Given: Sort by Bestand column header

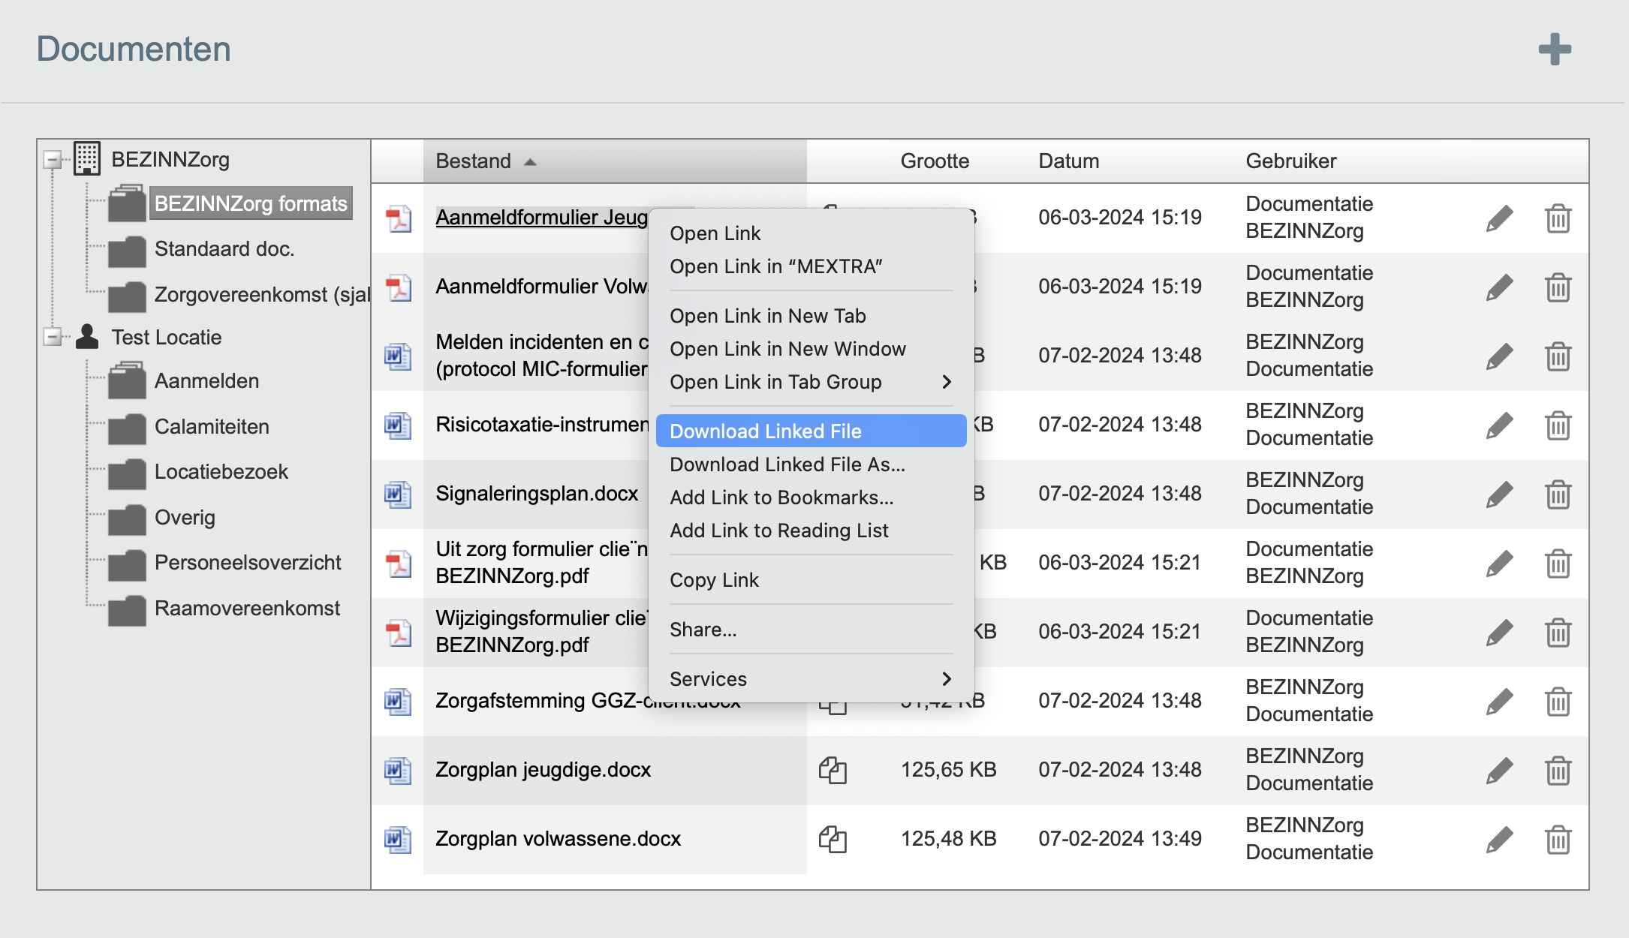Looking at the screenshot, I should pyautogui.click(x=474, y=161).
